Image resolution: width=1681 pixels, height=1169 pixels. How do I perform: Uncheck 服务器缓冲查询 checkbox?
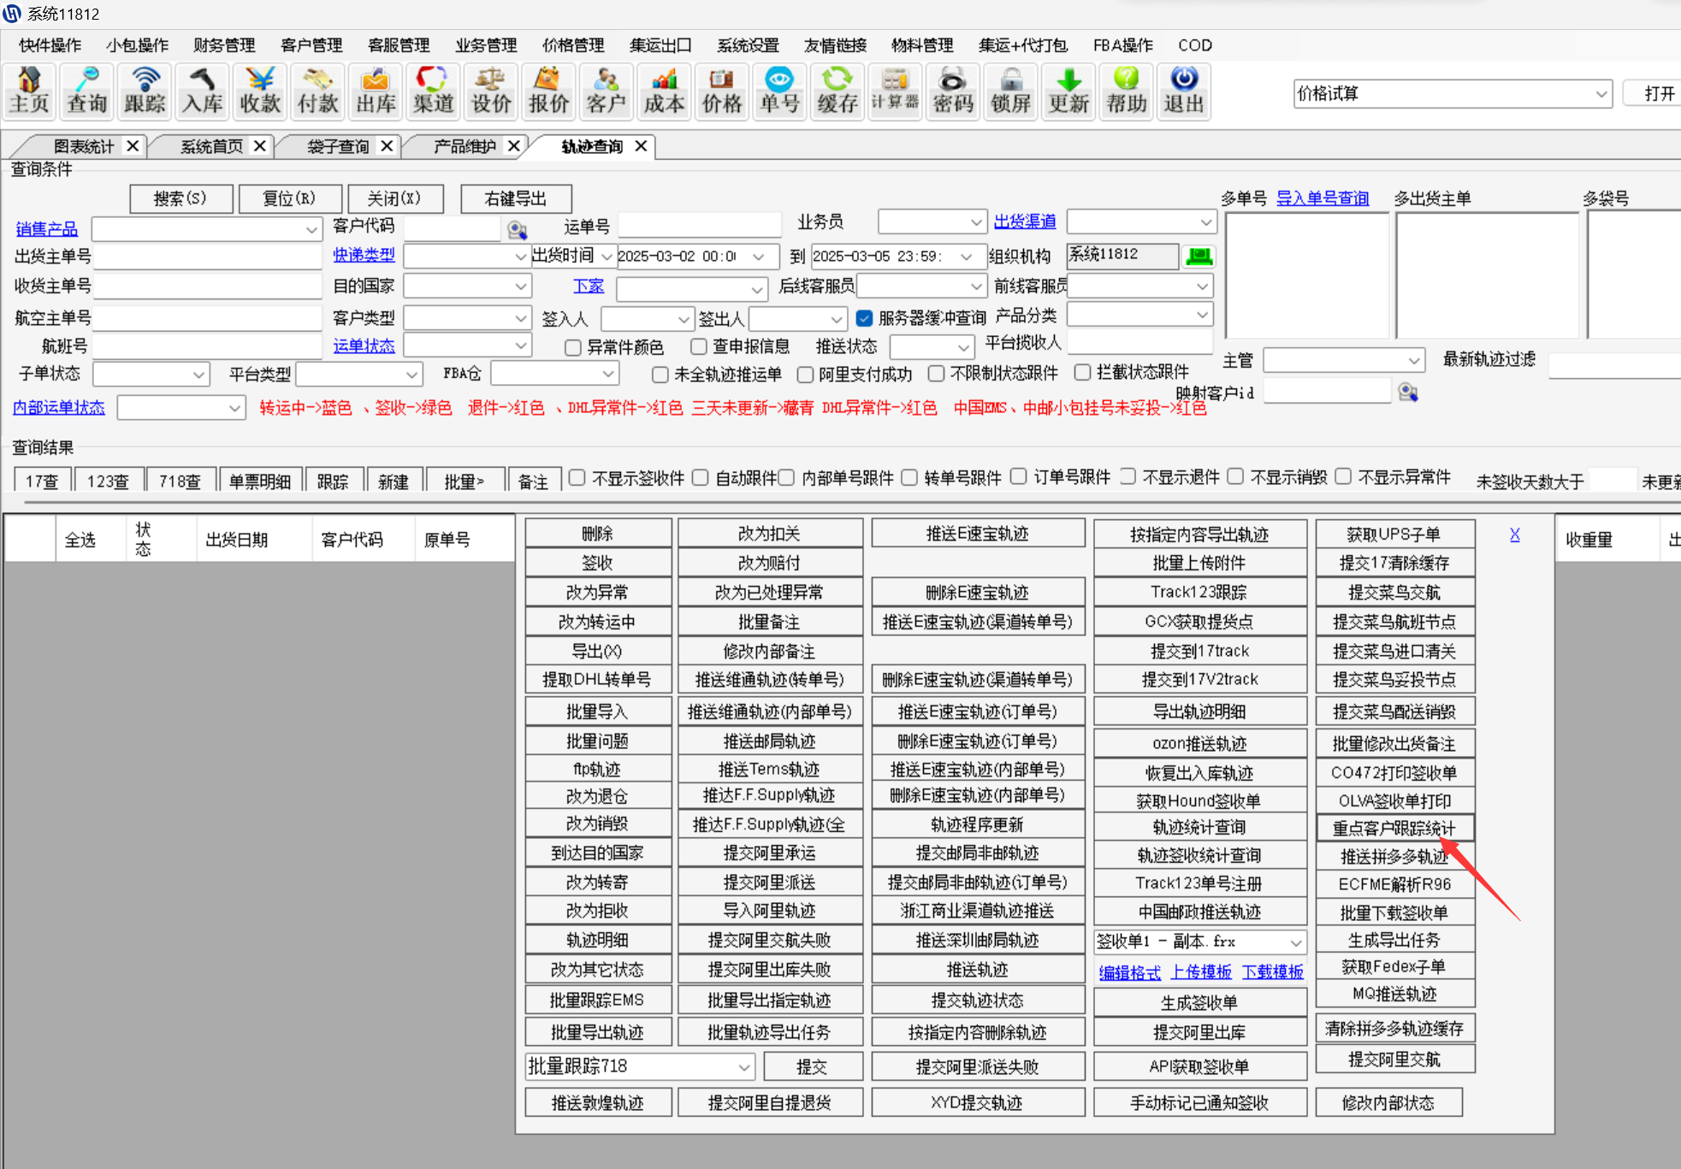tap(864, 318)
